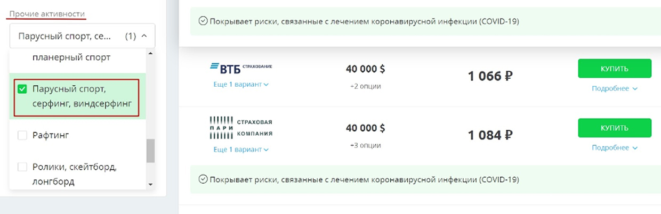Check the Ролики, скейтборд, лонгборд checkbox
The image size is (661, 214).
click(x=22, y=167)
